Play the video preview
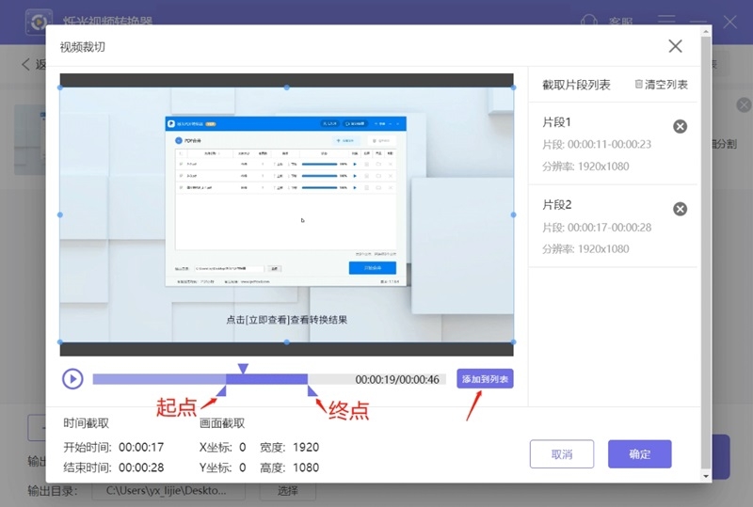 click(x=72, y=379)
